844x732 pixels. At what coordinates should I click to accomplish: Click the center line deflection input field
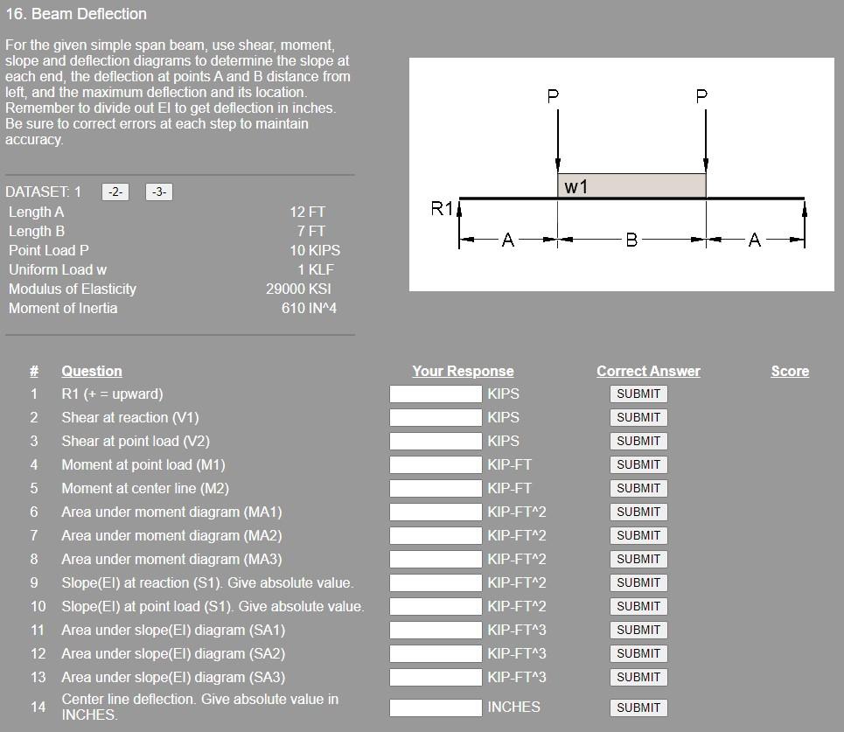point(435,708)
